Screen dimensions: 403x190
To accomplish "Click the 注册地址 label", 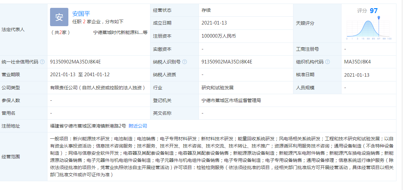I will click(x=11, y=126).
